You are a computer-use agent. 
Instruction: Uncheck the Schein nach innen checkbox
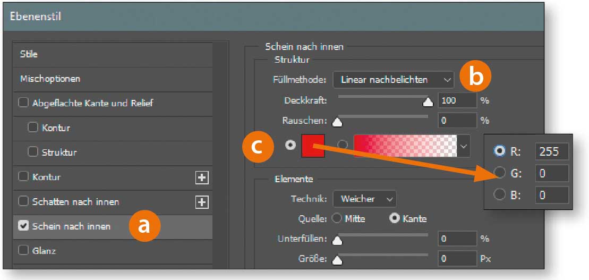[x=23, y=226]
